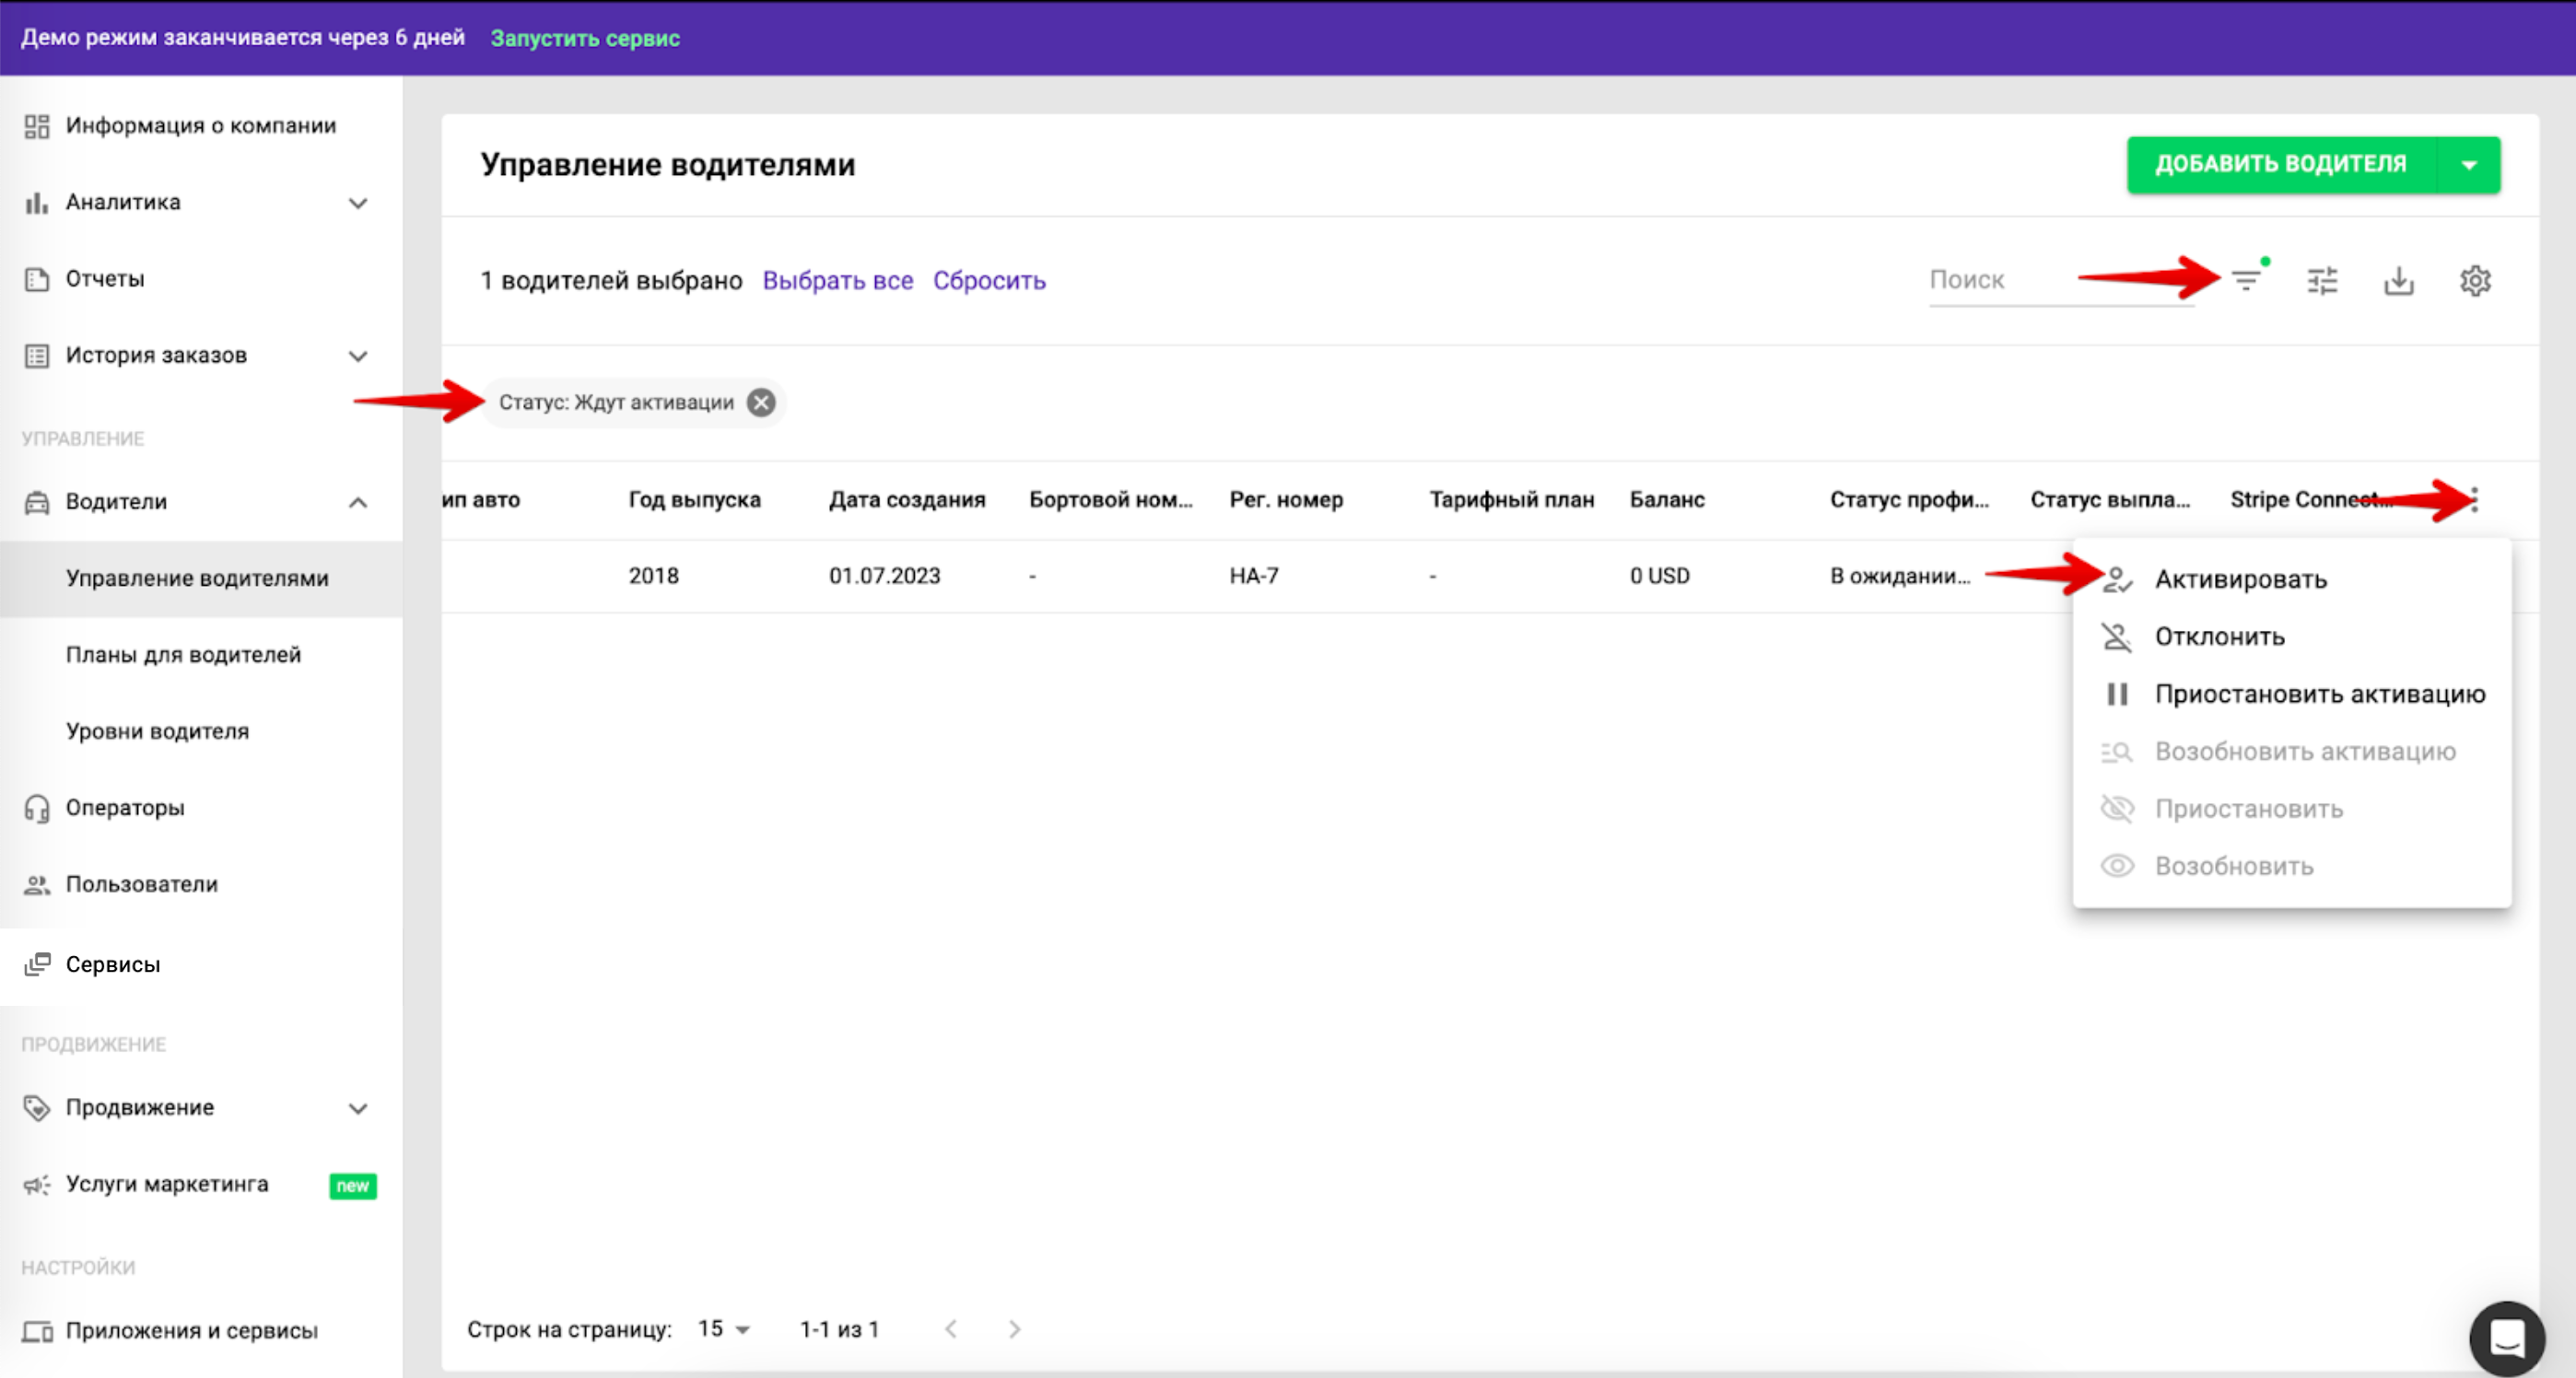This screenshot has height=1378, width=2576.
Task: Click the Выбрать все link
Action: 837,281
